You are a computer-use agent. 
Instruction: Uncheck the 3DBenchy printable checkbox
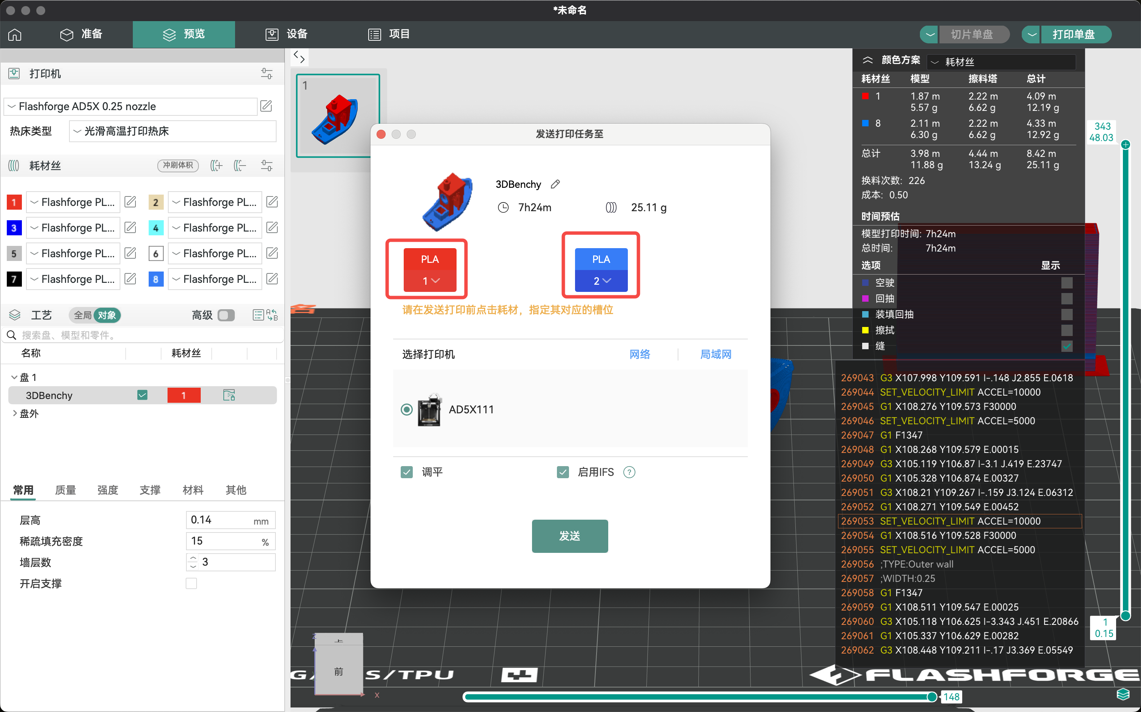(142, 395)
